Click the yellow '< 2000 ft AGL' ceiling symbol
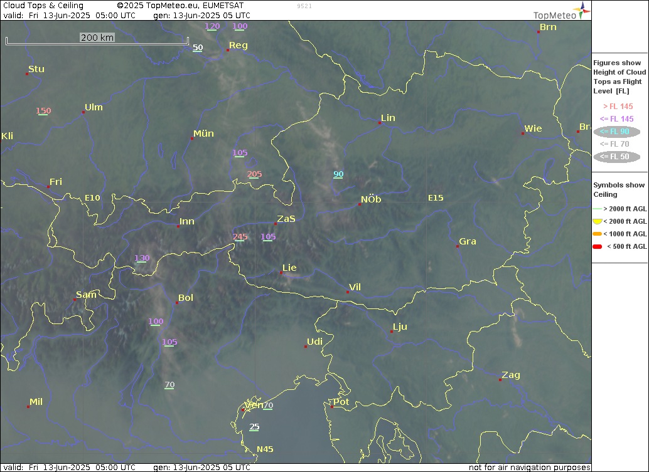The width and height of the screenshot is (649, 472). point(598,221)
